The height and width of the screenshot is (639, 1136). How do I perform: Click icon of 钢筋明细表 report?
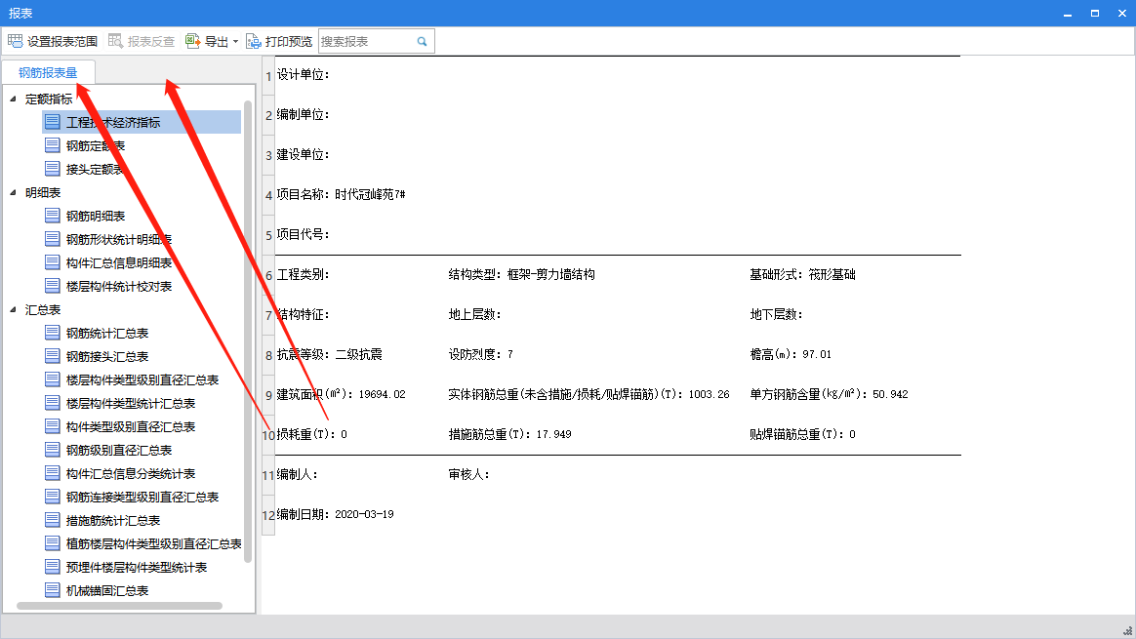coord(52,216)
